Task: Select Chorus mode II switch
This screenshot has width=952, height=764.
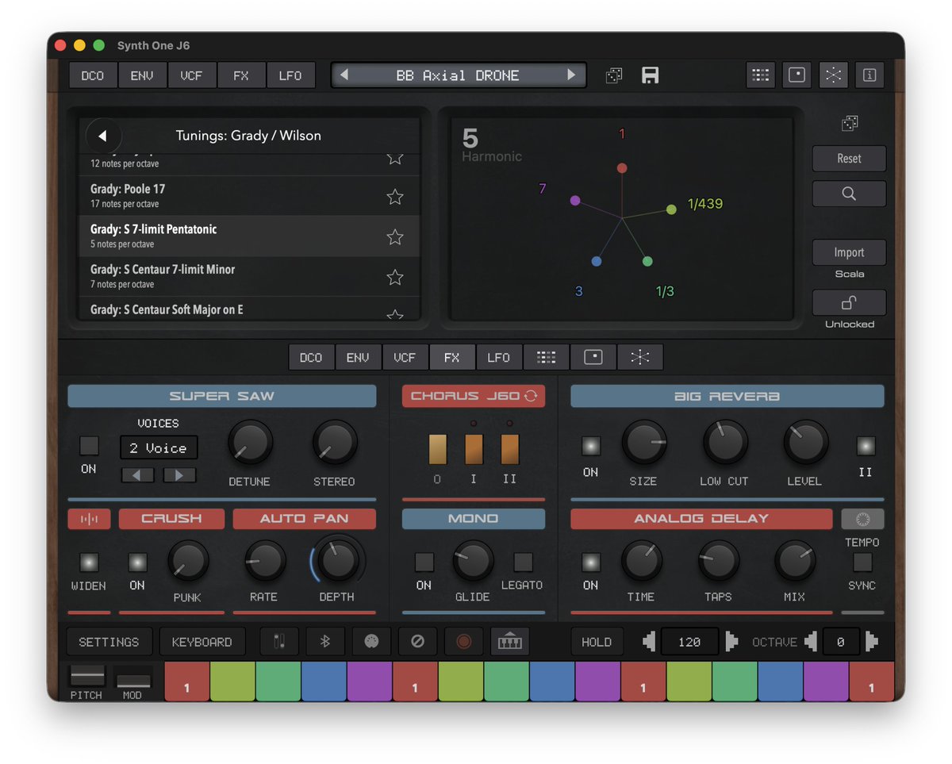Action: click(x=510, y=449)
